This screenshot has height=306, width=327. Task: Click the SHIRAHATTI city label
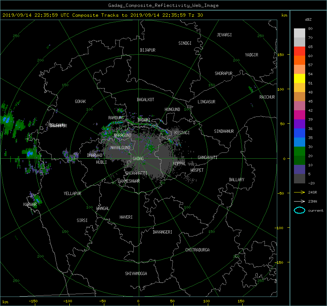pos(136,173)
